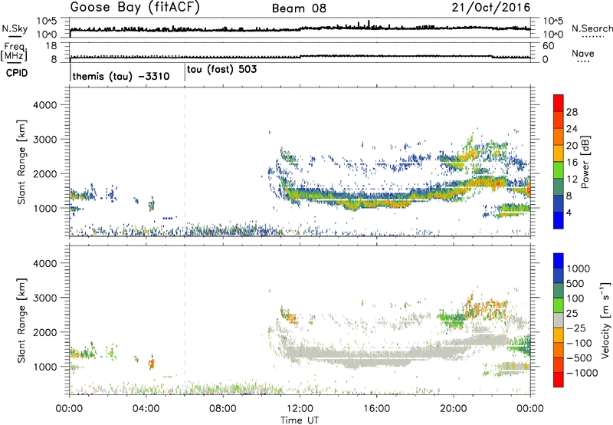613x425 pixels.
Task: Click the "Time UT" axis label
Action: click(x=300, y=420)
